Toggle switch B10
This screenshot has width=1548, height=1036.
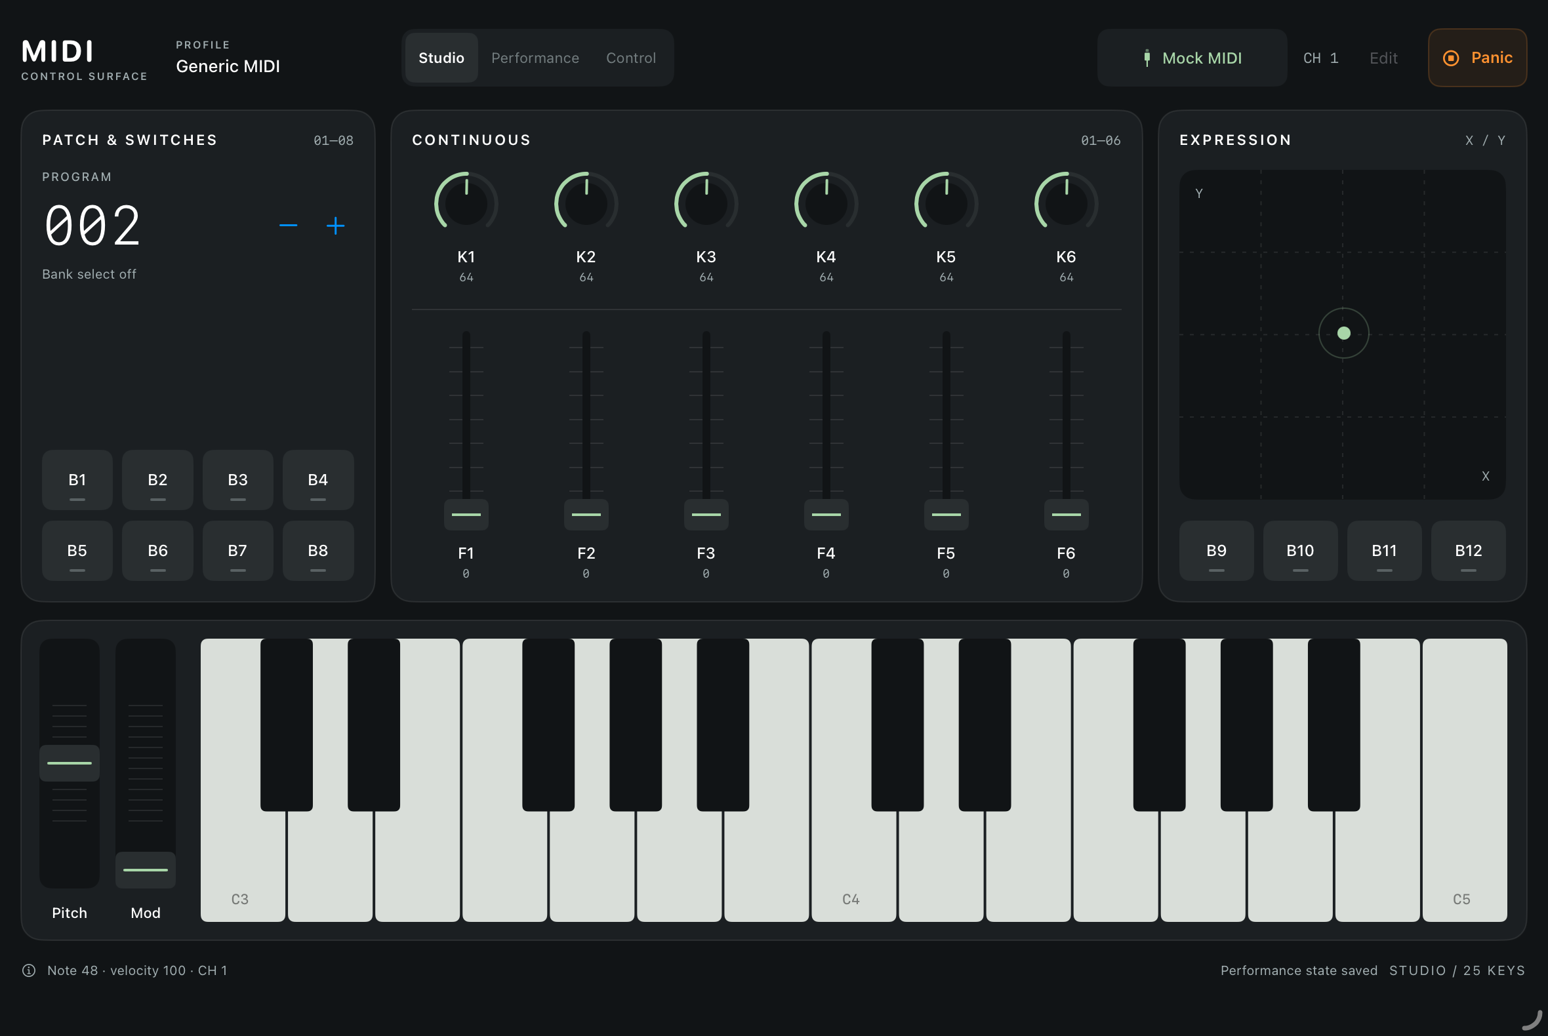point(1300,550)
